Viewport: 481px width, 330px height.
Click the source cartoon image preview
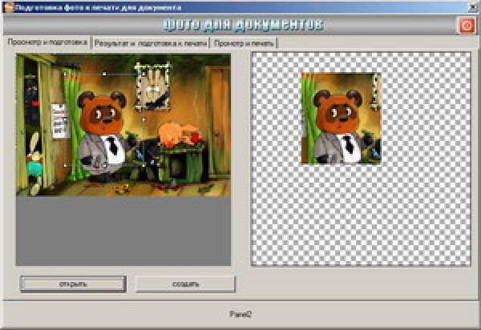(x=123, y=125)
